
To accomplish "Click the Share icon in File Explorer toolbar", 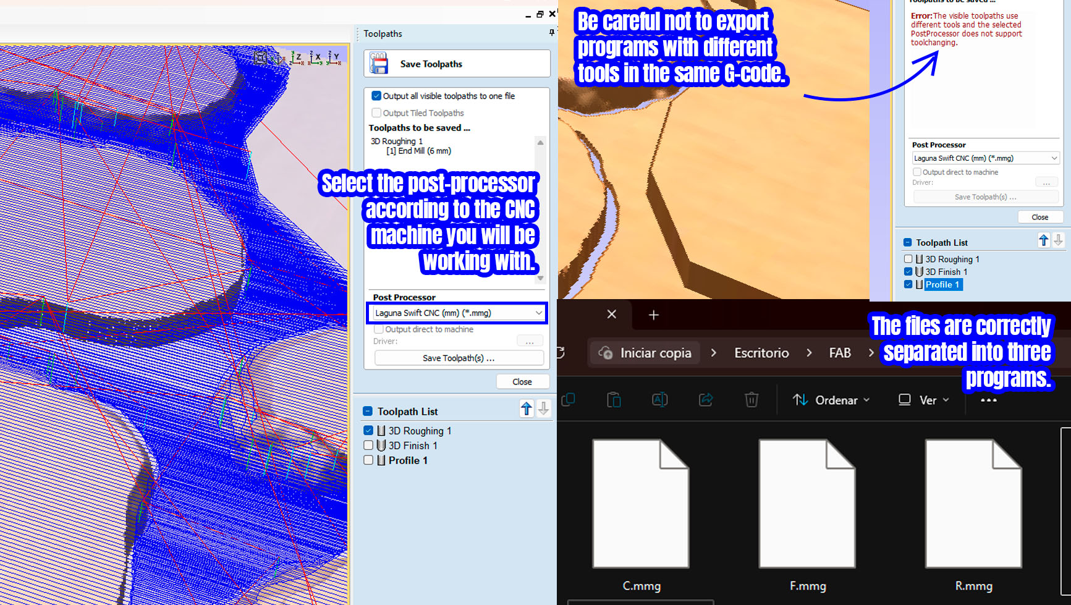I will click(x=706, y=400).
